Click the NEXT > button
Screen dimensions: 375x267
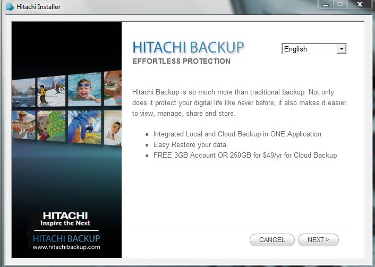[x=318, y=240]
